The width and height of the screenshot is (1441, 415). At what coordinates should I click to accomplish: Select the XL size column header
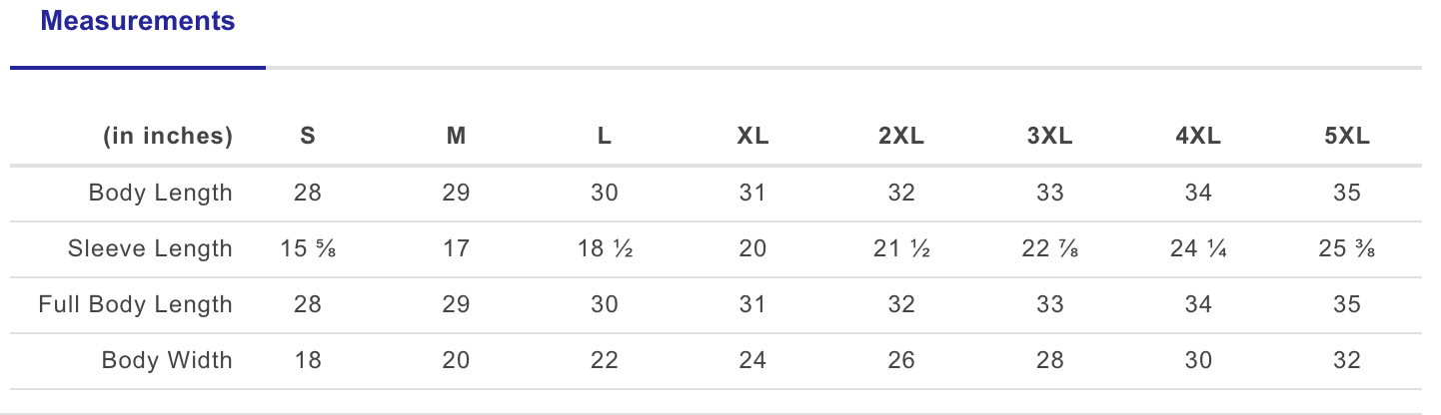(752, 137)
